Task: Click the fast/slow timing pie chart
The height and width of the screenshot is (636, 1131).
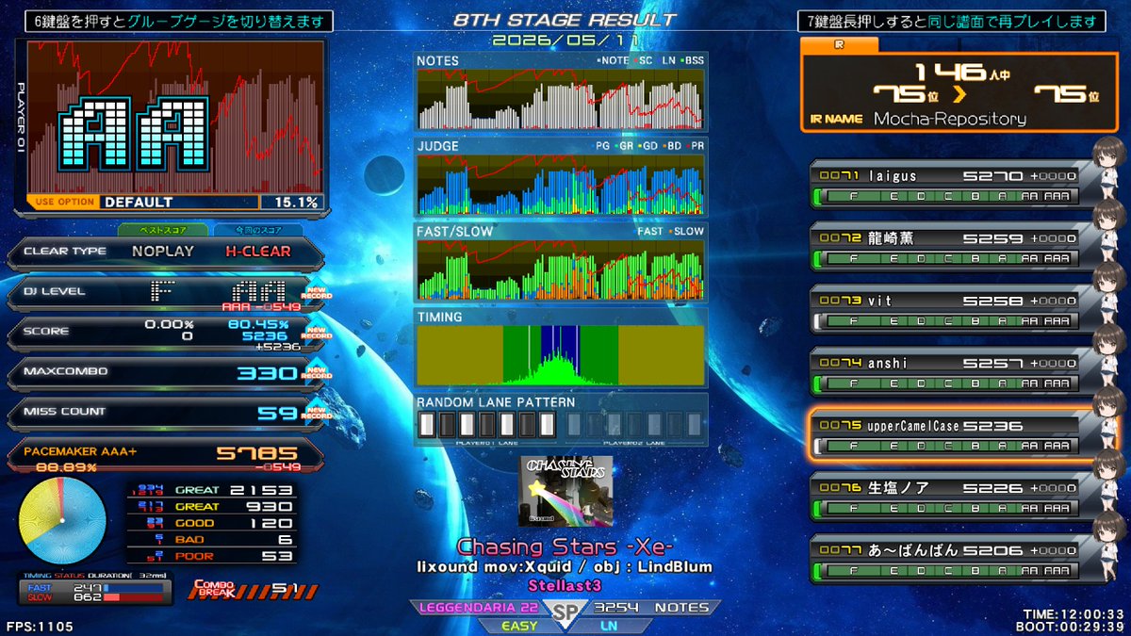Action: [x=62, y=521]
